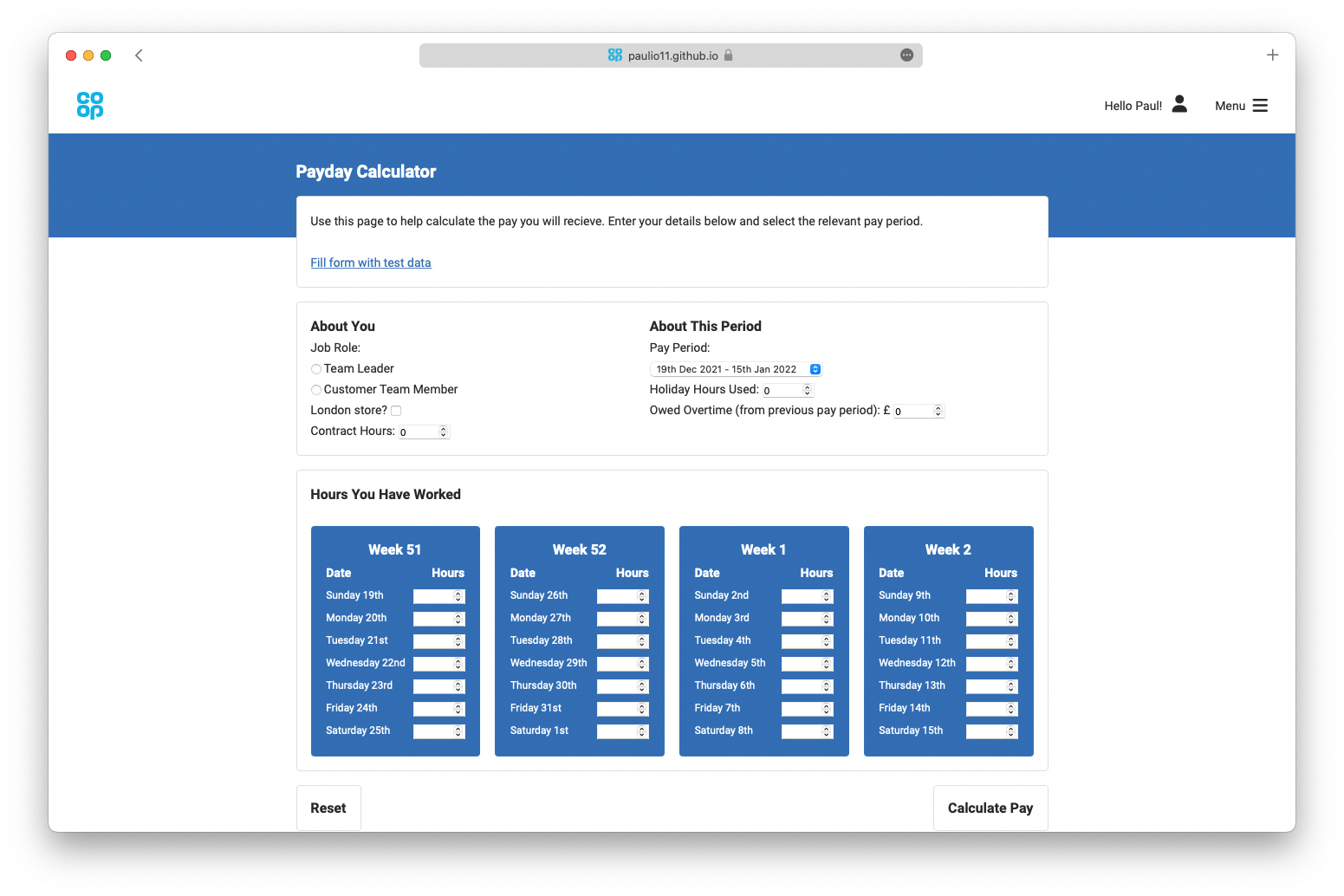Click the ellipsis icon in address bar

coord(906,55)
